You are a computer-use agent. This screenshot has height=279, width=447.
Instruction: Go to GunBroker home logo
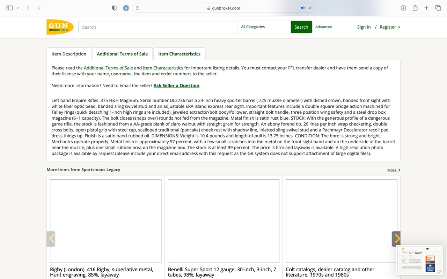point(60,27)
